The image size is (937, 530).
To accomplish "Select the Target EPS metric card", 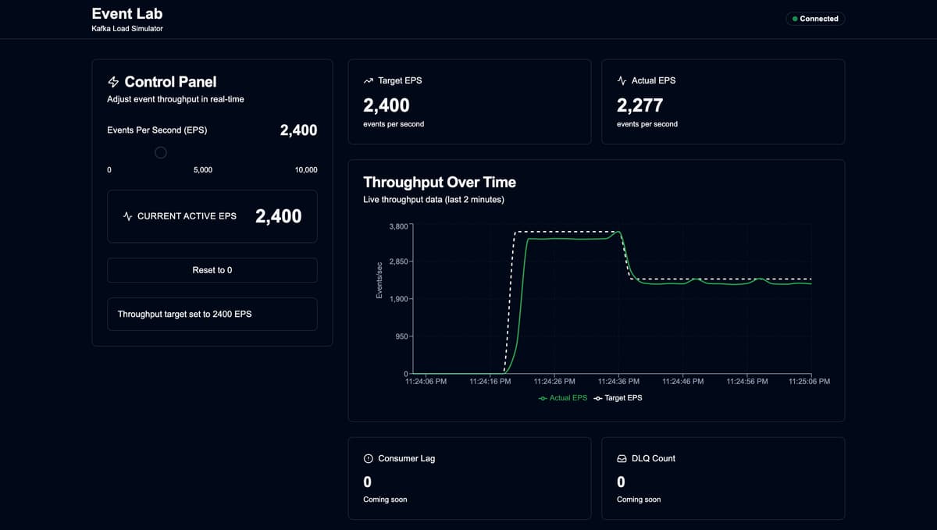I will click(469, 101).
